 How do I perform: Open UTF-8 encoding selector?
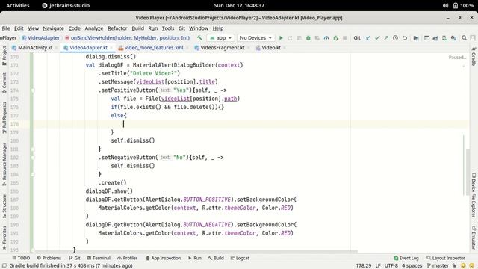[x=391, y=266]
